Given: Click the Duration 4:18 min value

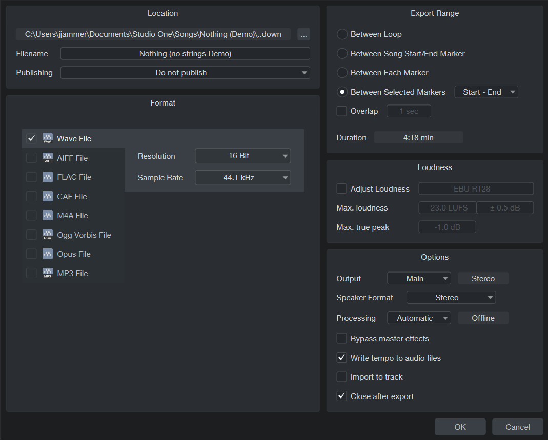Looking at the screenshot, I should point(418,138).
